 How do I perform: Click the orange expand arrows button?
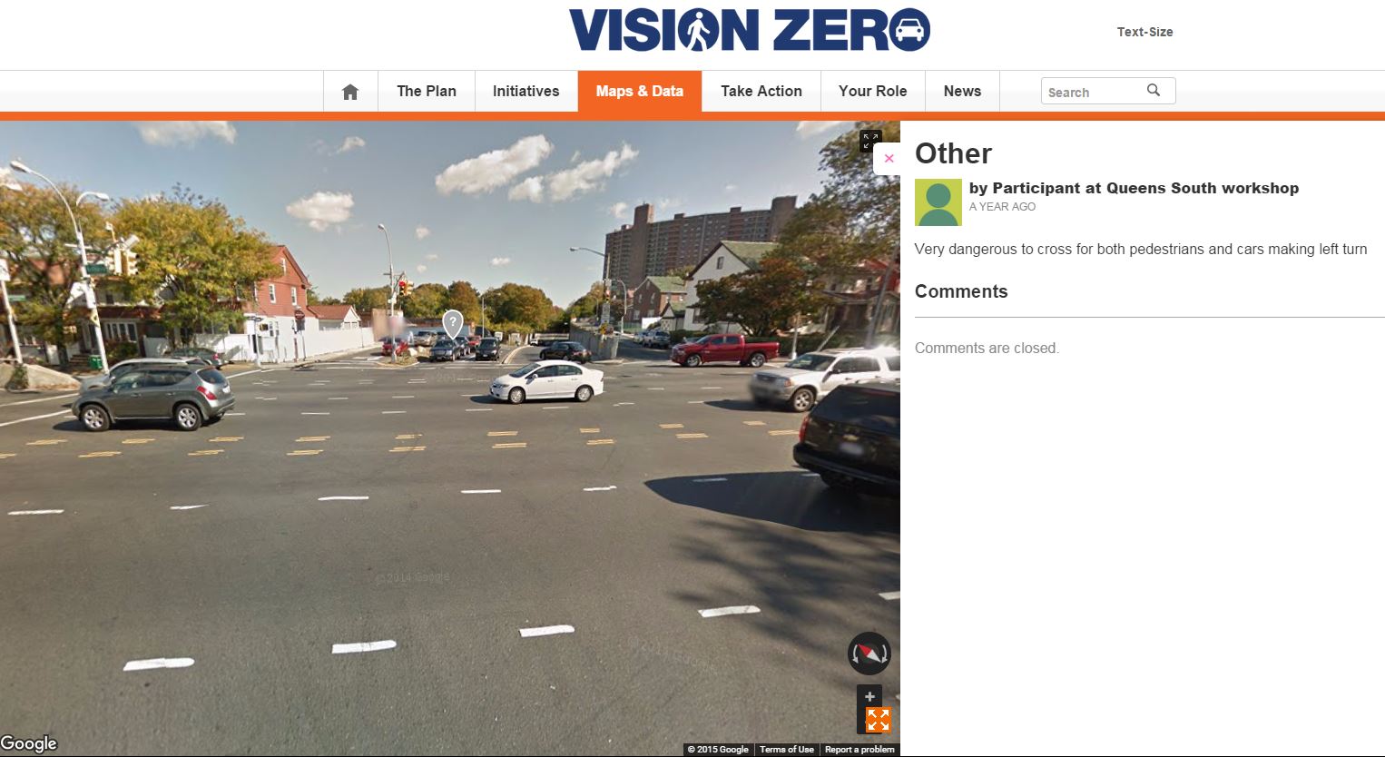878,720
